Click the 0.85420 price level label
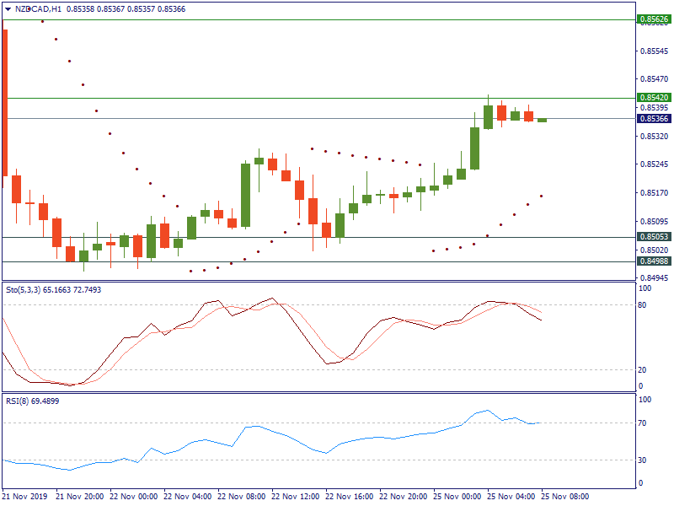This screenshot has height=506, width=674. pyautogui.click(x=654, y=98)
